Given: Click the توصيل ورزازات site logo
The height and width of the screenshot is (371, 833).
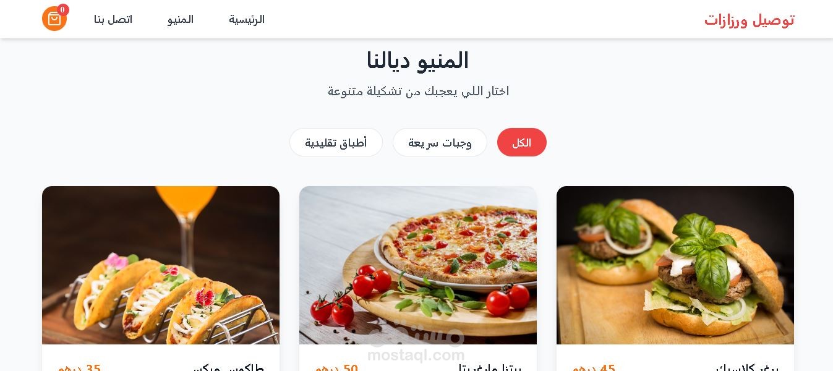Looking at the screenshot, I should [x=749, y=20].
